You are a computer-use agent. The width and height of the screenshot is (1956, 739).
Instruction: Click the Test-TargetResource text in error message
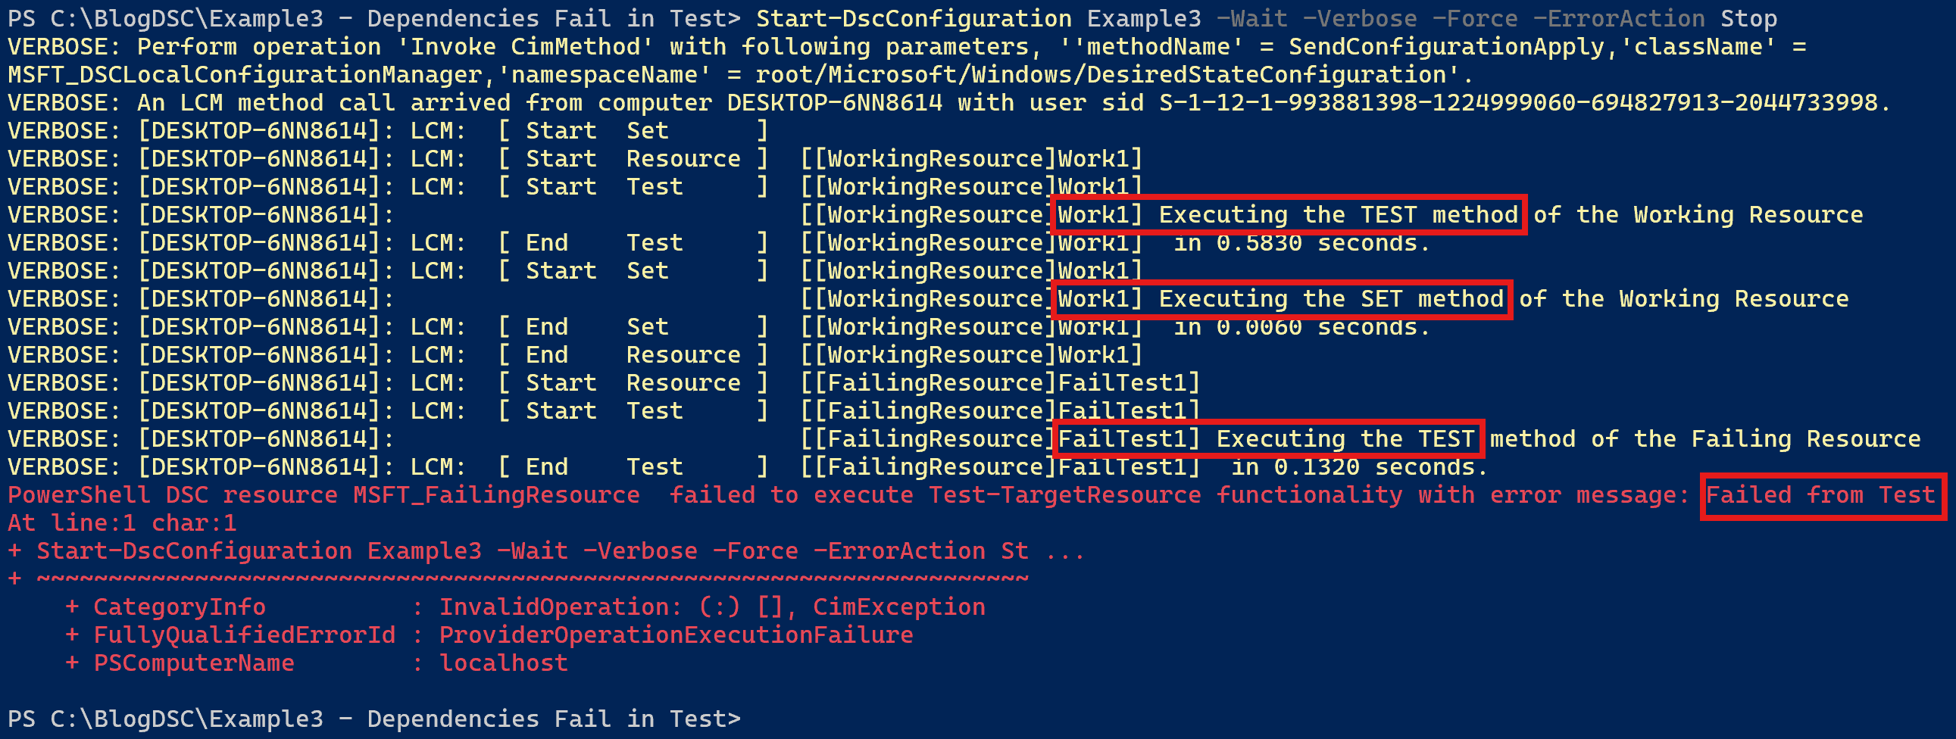[1064, 494]
